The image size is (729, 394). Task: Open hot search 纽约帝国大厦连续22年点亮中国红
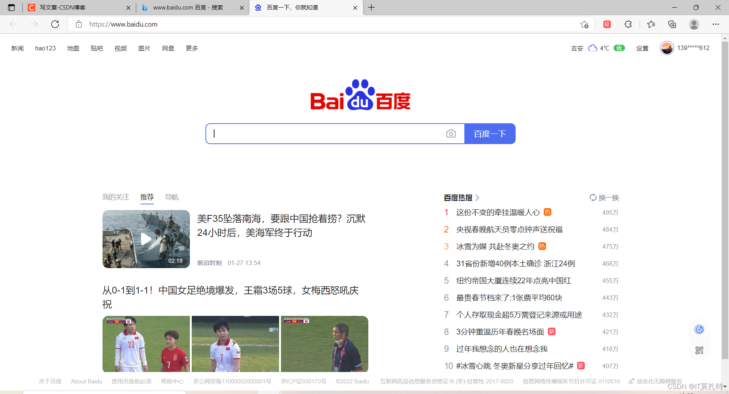[513, 281]
